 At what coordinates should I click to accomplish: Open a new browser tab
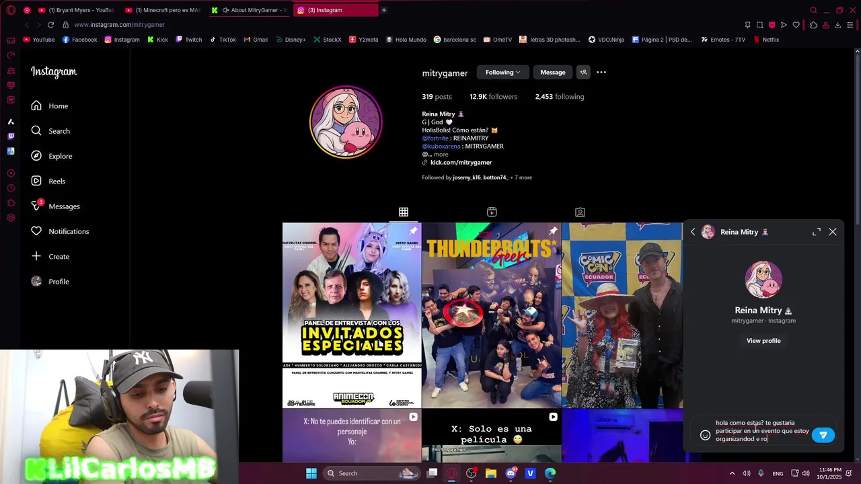coord(384,10)
